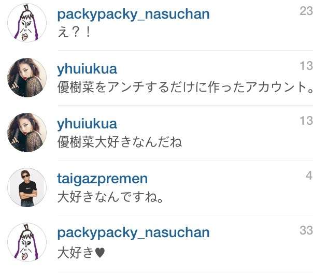Select the 大好きなんですね。 comment text
Screen dimensions: 313x278
click(110, 197)
